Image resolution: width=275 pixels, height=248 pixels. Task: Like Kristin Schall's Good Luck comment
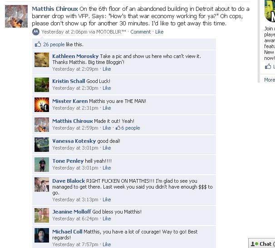pyautogui.click(x=107, y=88)
